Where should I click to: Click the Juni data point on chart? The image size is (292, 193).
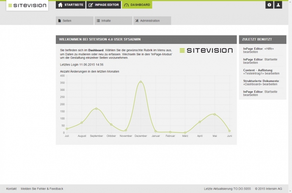click(229, 131)
